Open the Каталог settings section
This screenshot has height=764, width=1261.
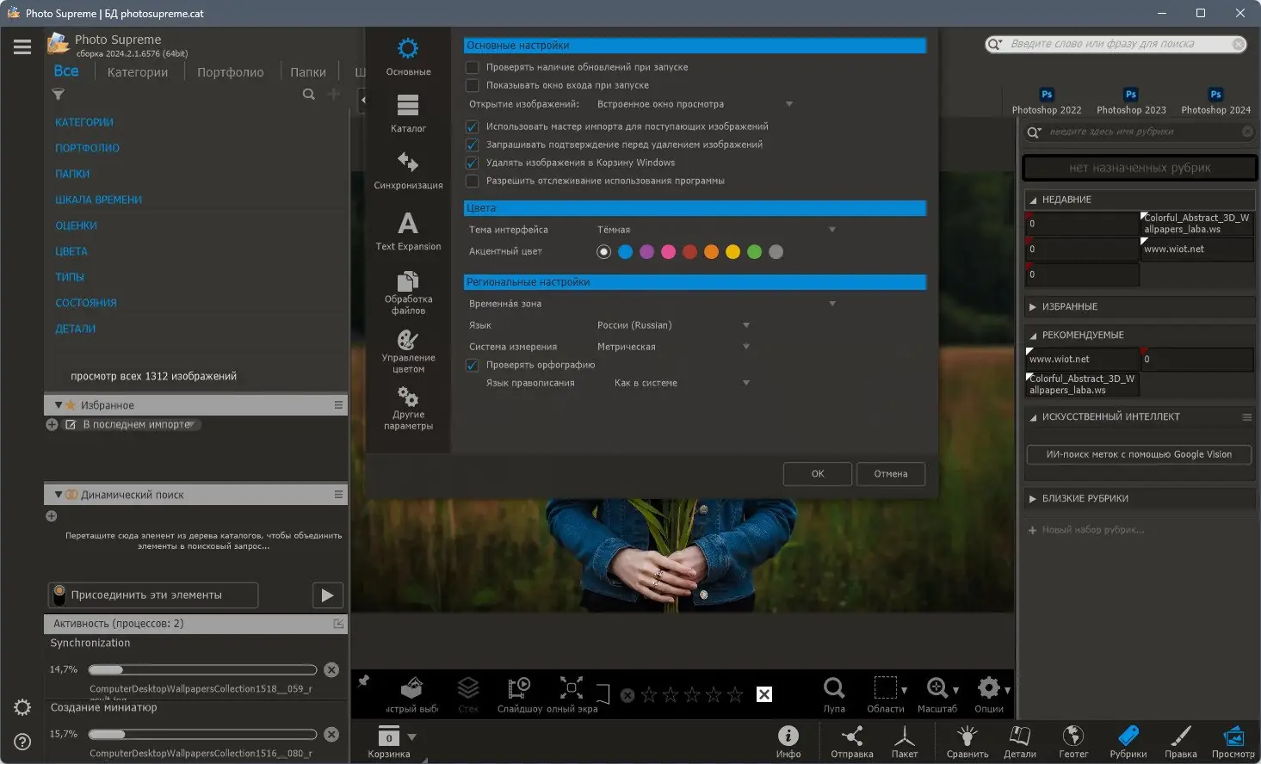pos(408,114)
